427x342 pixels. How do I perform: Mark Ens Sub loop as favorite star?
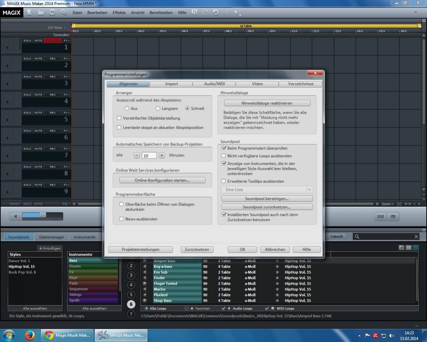[277, 272]
